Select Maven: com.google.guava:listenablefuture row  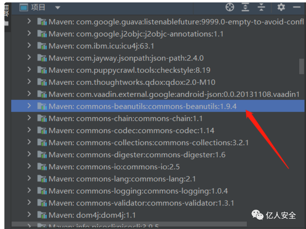pos(158,22)
